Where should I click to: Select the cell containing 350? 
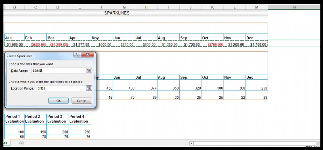click(168, 85)
